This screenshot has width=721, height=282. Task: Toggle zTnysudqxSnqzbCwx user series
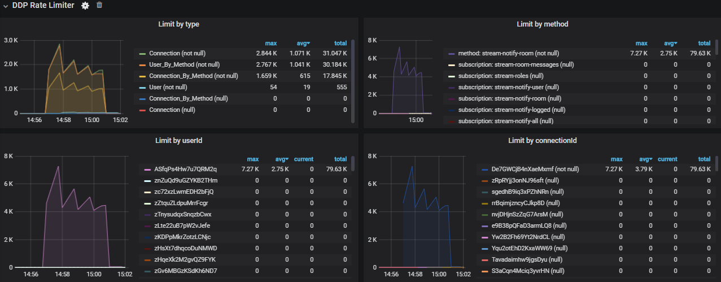click(x=183, y=214)
